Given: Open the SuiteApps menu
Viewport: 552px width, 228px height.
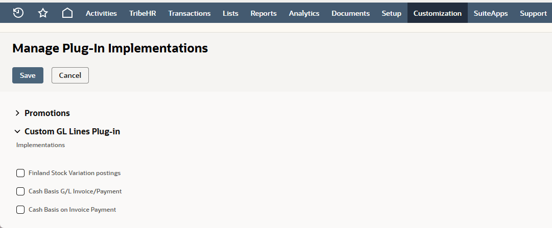Looking at the screenshot, I should (491, 13).
